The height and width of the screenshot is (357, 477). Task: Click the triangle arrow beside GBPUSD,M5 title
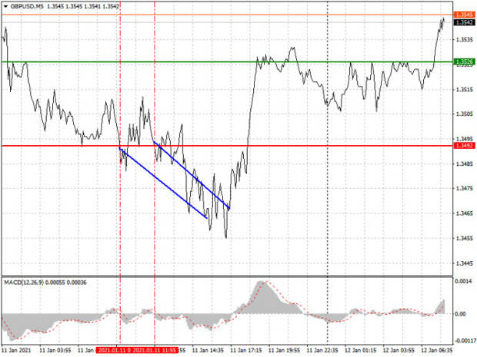[5, 5]
